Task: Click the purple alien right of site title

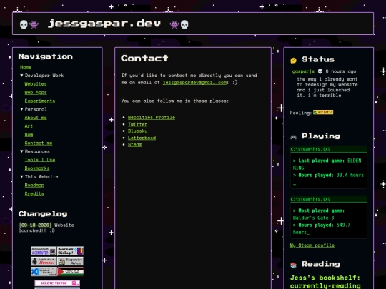Action: click(x=174, y=24)
